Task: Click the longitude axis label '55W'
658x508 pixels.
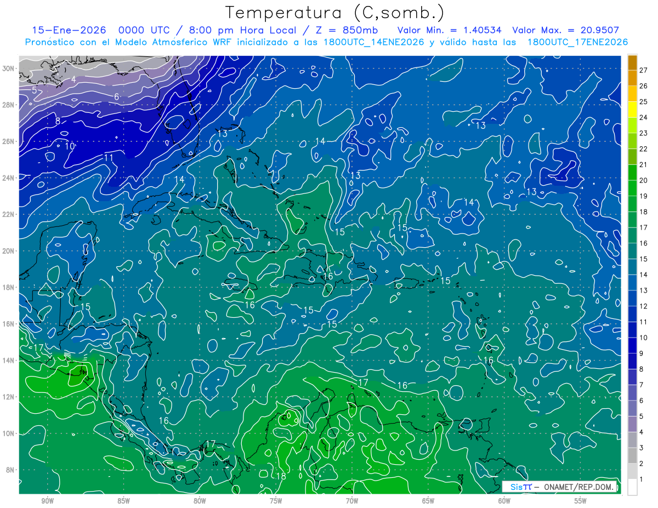Action: point(581,501)
